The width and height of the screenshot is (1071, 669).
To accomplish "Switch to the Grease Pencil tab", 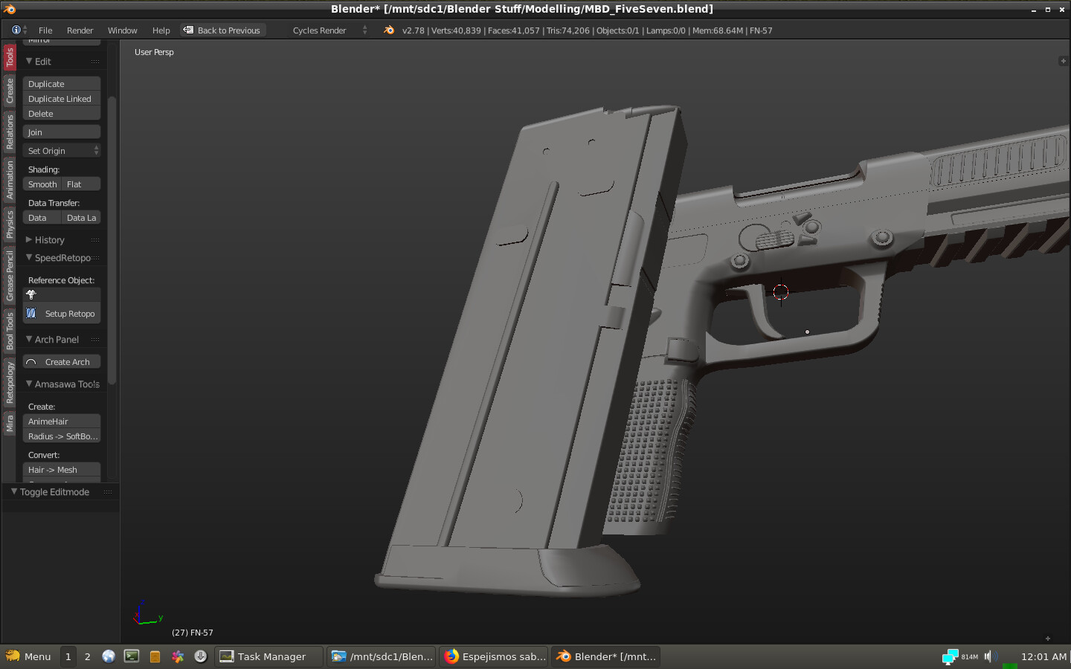I will [x=10, y=276].
